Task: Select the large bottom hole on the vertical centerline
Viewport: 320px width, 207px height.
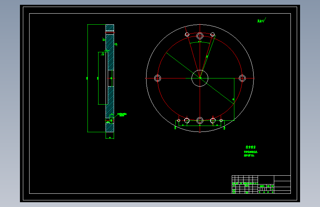Action: pyautogui.click(x=200, y=120)
